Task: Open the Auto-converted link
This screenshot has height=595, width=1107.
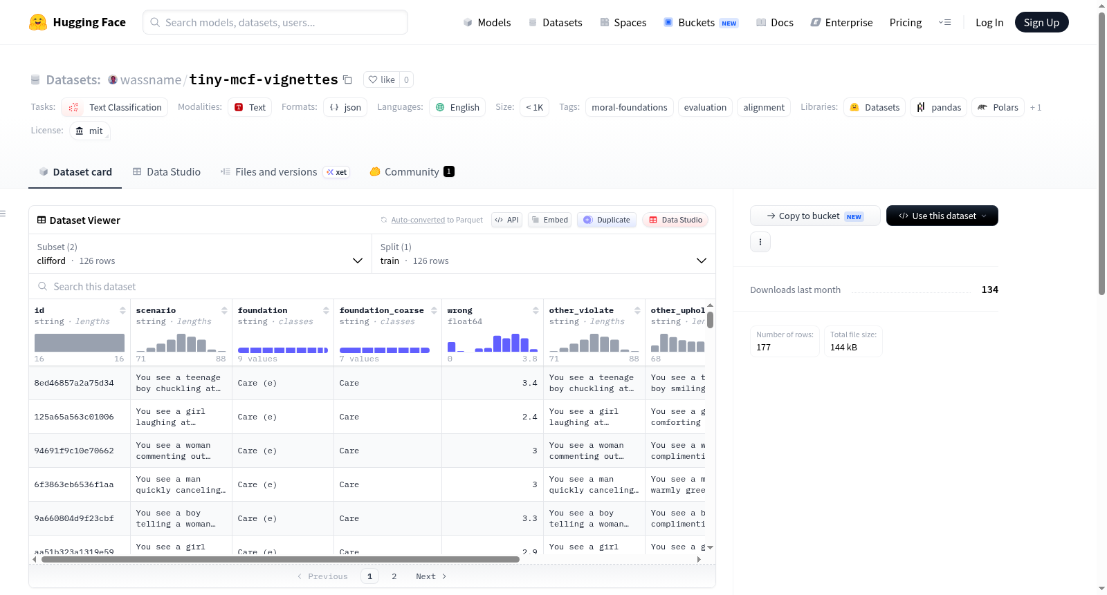Action: click(x=418, y=220)
